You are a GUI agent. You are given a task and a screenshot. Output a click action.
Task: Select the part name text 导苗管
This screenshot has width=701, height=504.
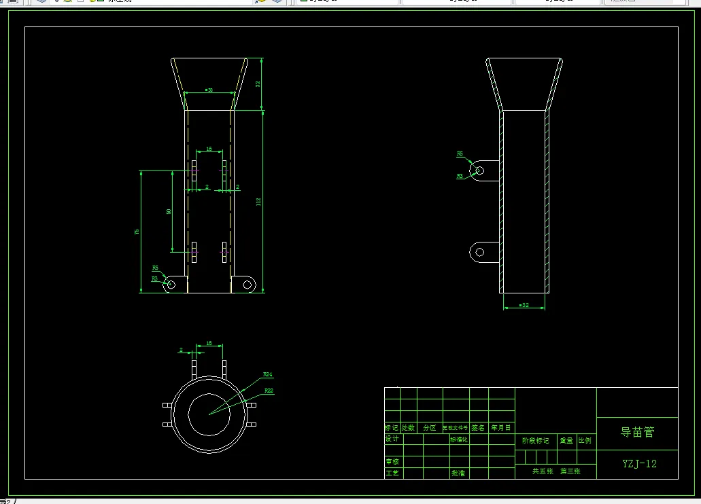[x=637, y=432]
